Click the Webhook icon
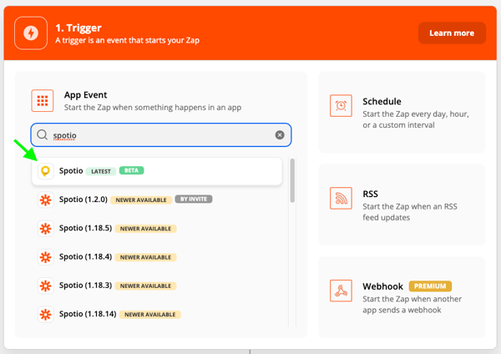 coord(341,291)
